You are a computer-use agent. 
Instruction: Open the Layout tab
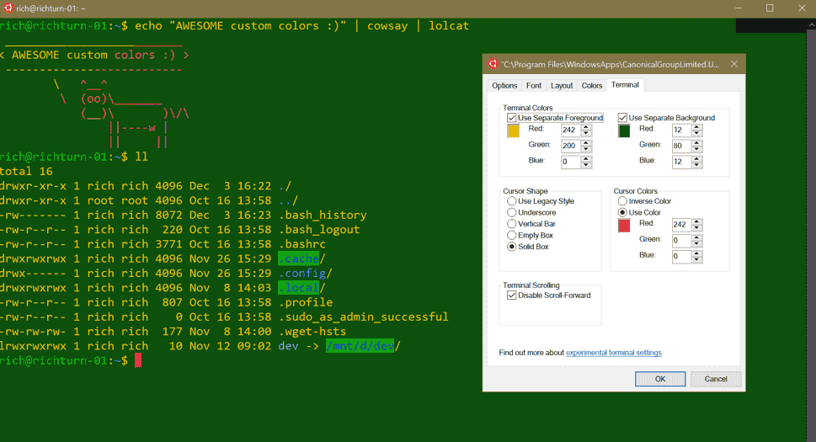562,86
